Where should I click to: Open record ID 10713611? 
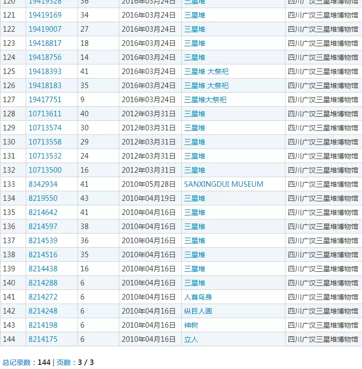point(45,114)
